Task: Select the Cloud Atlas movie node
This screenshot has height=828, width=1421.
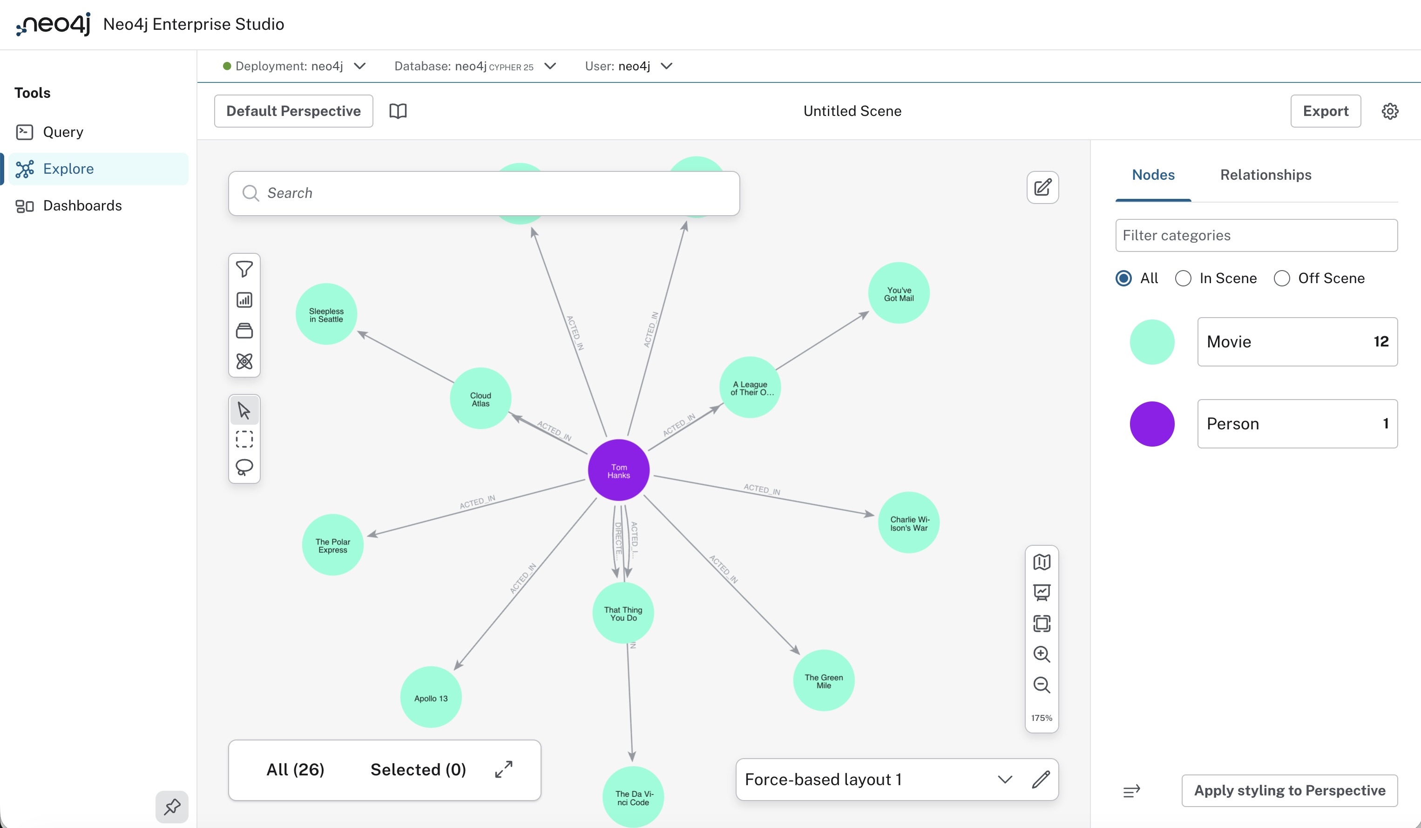Action: (x=480, y=399)
